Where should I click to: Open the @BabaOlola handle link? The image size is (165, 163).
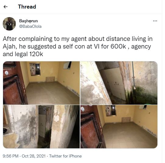pyautogui.click(x=30, y=26)
